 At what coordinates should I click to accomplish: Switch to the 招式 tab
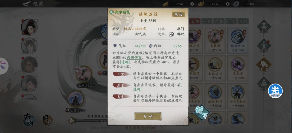(x=207, y=21)
